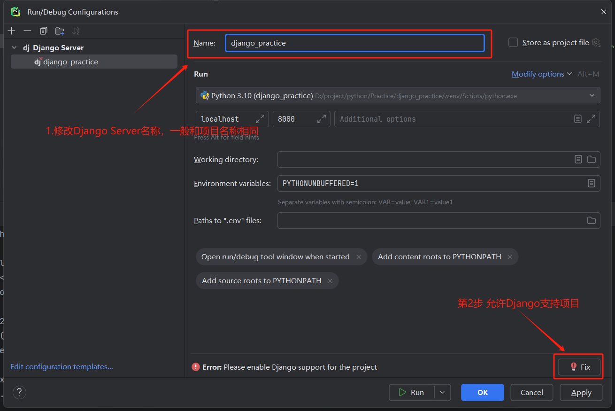Insert macro in Working directory field
This screenshot has width=615, height=411.
pyautogui.click(x=578, y=160)
